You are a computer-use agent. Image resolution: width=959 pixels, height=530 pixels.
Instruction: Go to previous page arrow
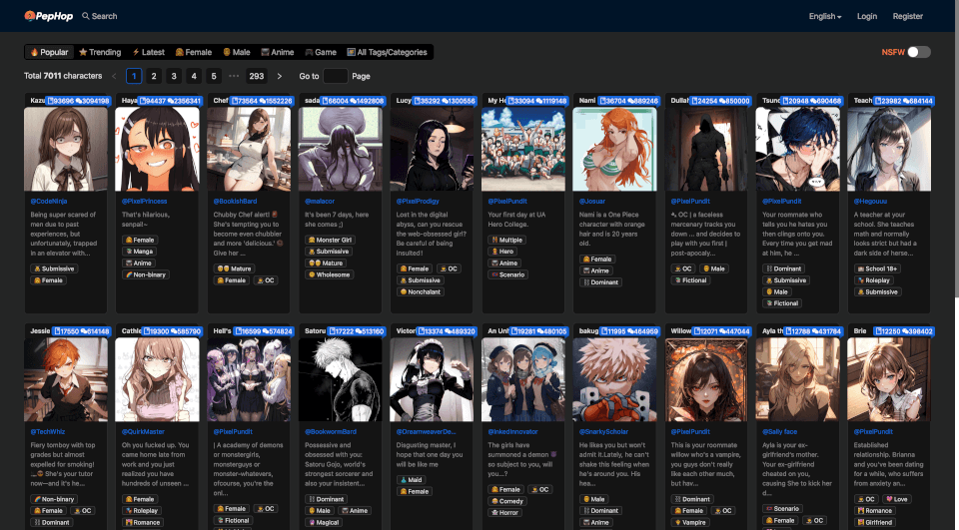click(114, 77)
